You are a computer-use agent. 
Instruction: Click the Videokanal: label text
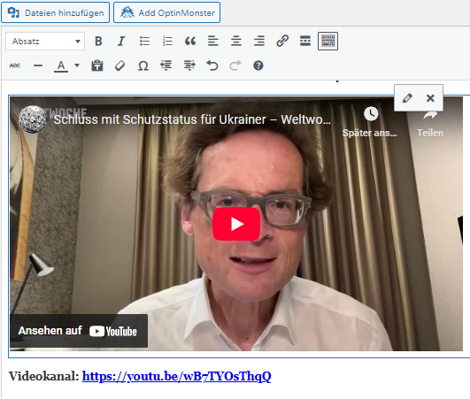[x=43, y=376]
